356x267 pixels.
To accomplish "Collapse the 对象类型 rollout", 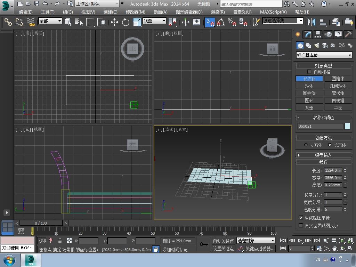I will pos(323,66).
